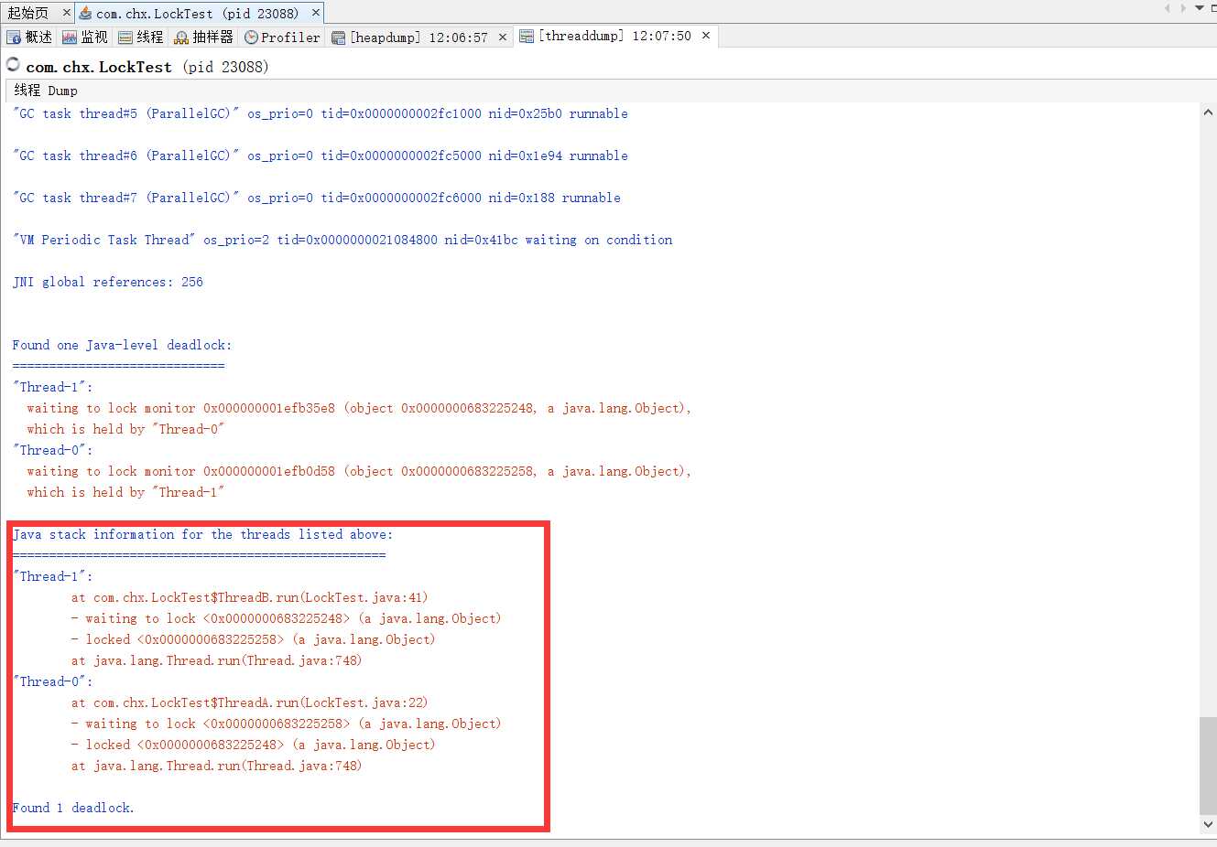Click the scrollbar up arrow
This screenshot has width=1217, height=847.
click(x=1208, y=113)
